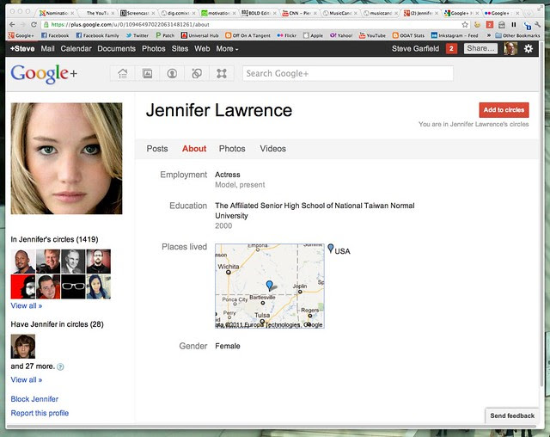Switch to the CNN browser tab
The height and width of the screenshot is (437, 550).
click(x=299, y=13)
